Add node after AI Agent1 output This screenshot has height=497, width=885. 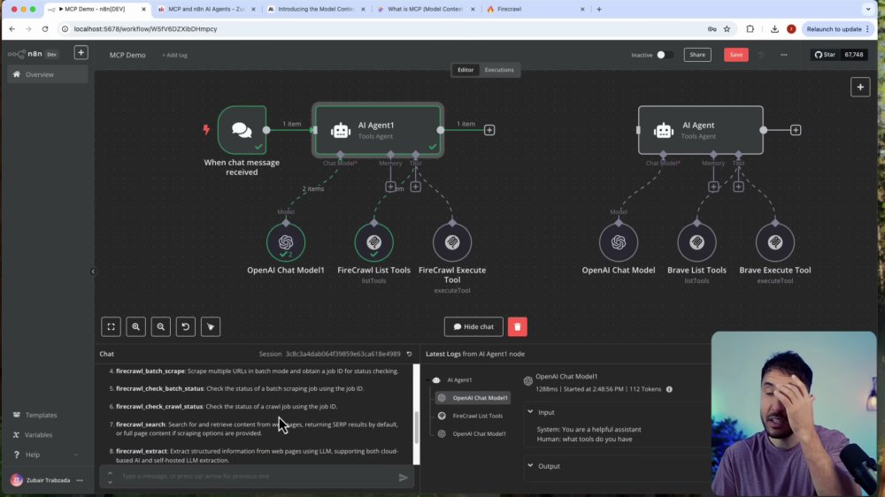pos(489,130)
